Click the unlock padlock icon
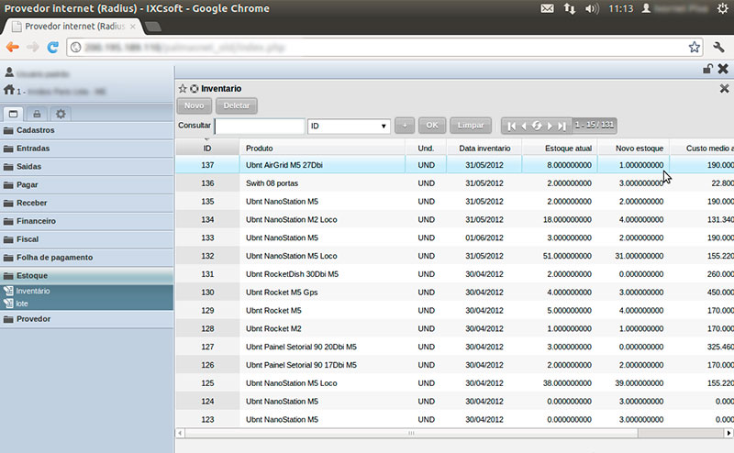Screen dimensions: 734x453 (707, 69)
